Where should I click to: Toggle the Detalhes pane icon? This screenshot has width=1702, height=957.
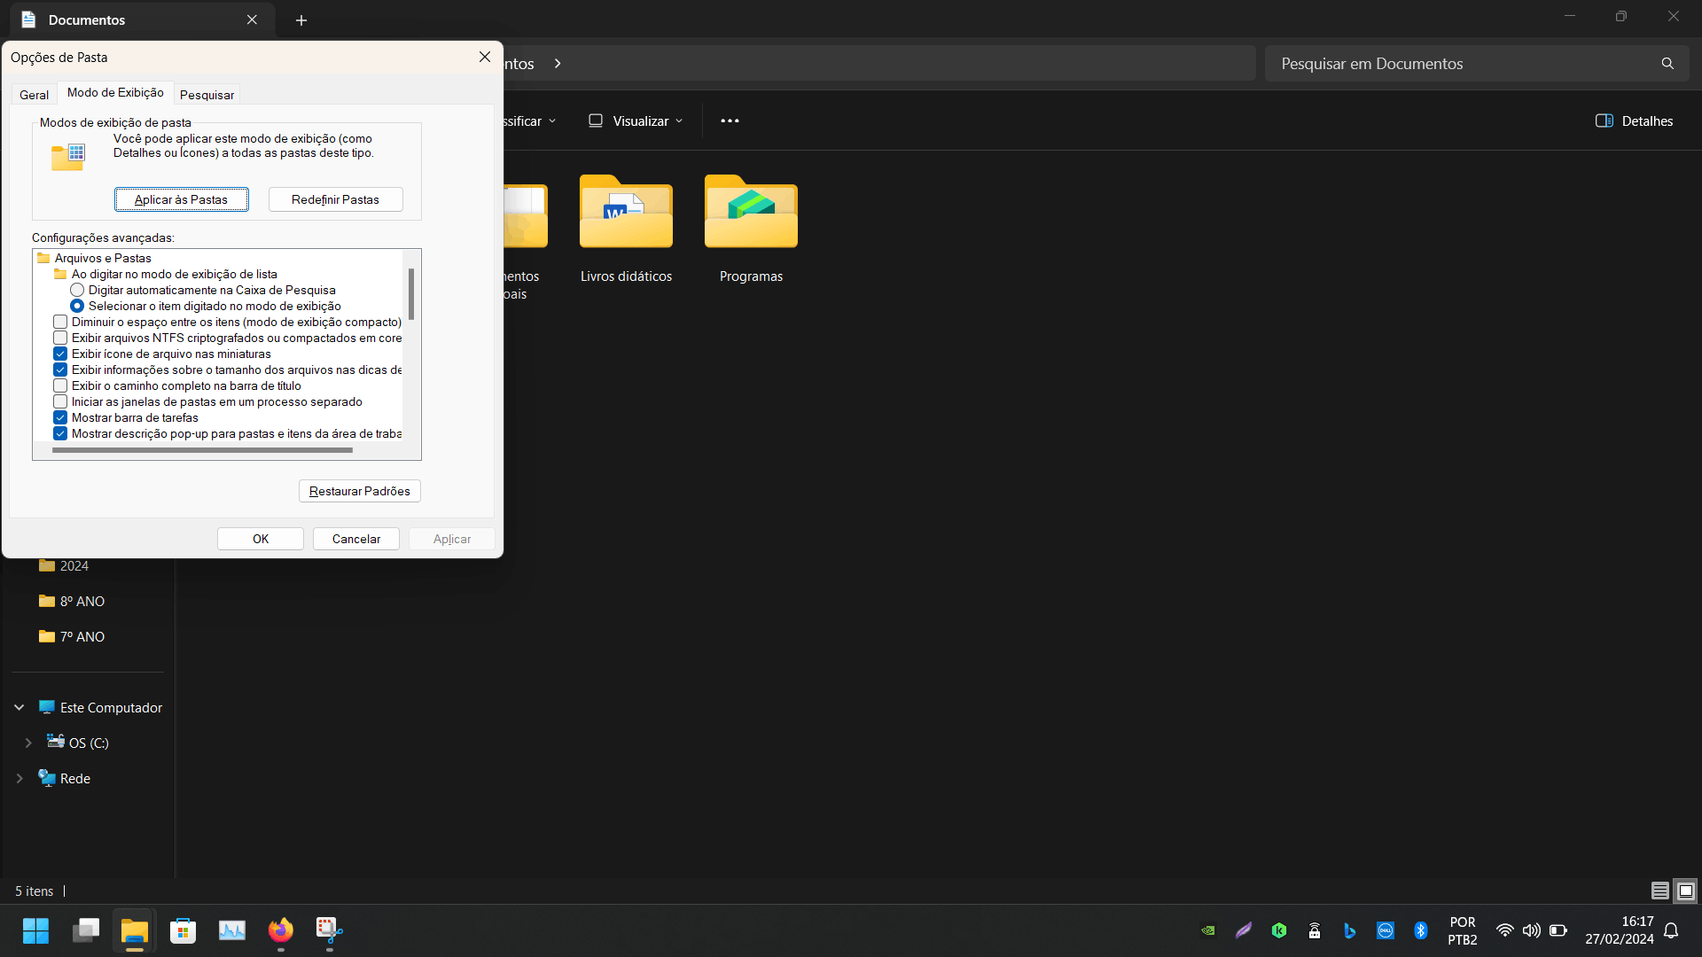(1604, 121)
